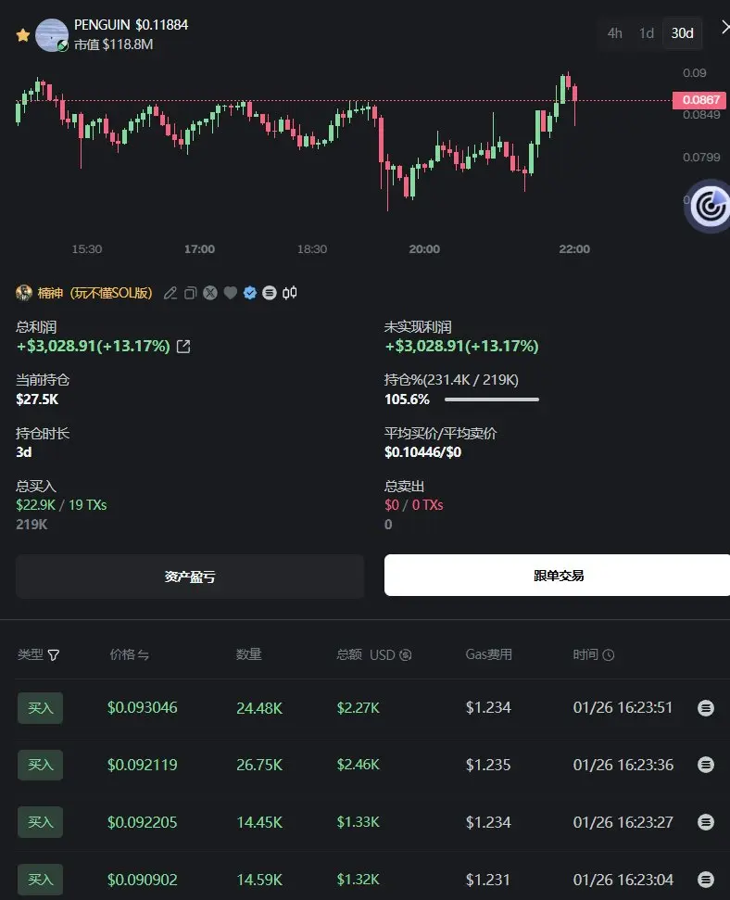Click the price $0.092119
This screenshot has width=730, height=900.
(x=143, y=765)
